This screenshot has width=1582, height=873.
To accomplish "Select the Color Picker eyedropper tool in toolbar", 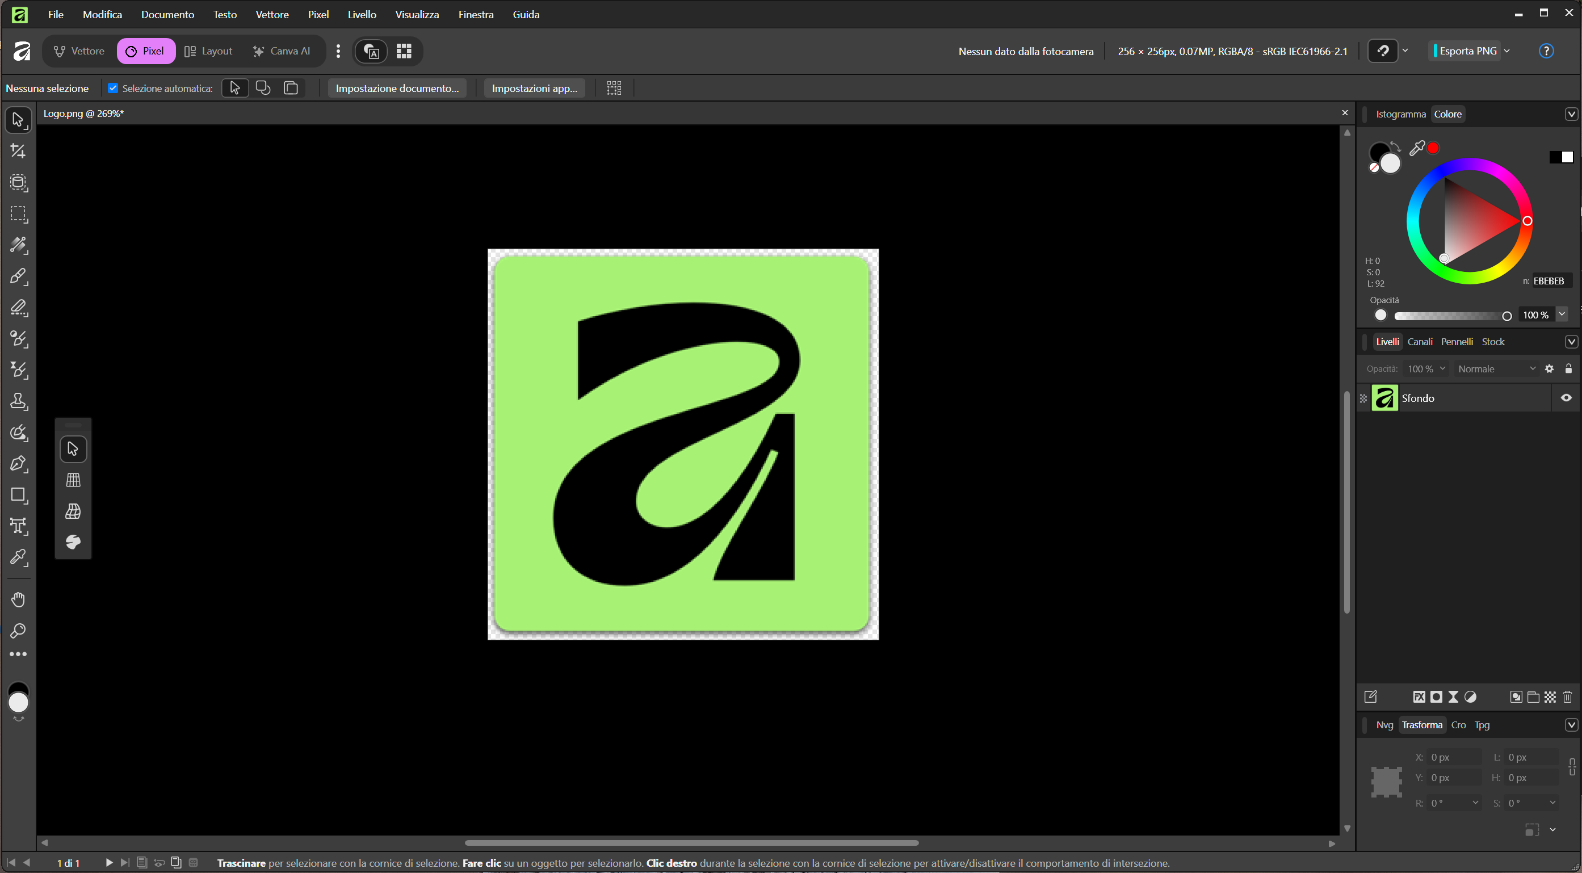I will [18, 558].
